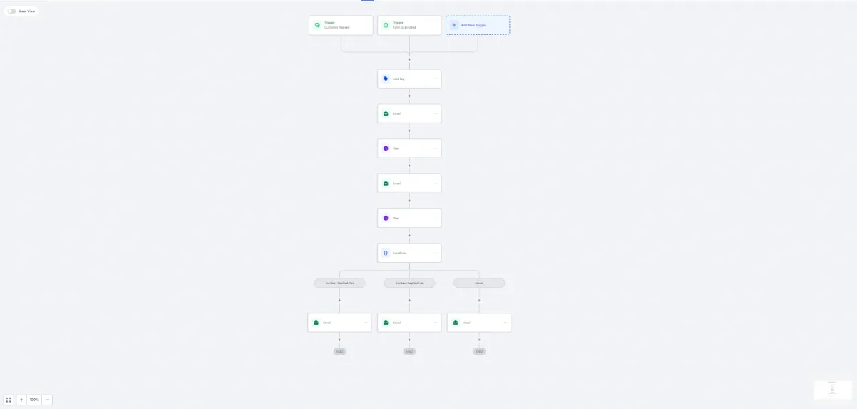Image resolution: width=857 pixels, height=409 pixels.
Task: Click the fit-to-screen icon
Action: click(9, 400)
